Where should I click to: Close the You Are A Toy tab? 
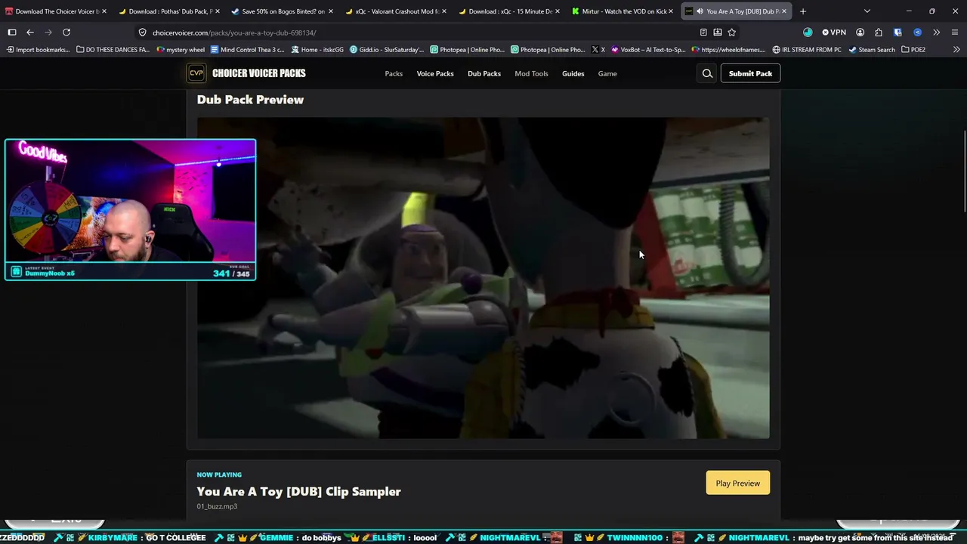coord(784,11)
